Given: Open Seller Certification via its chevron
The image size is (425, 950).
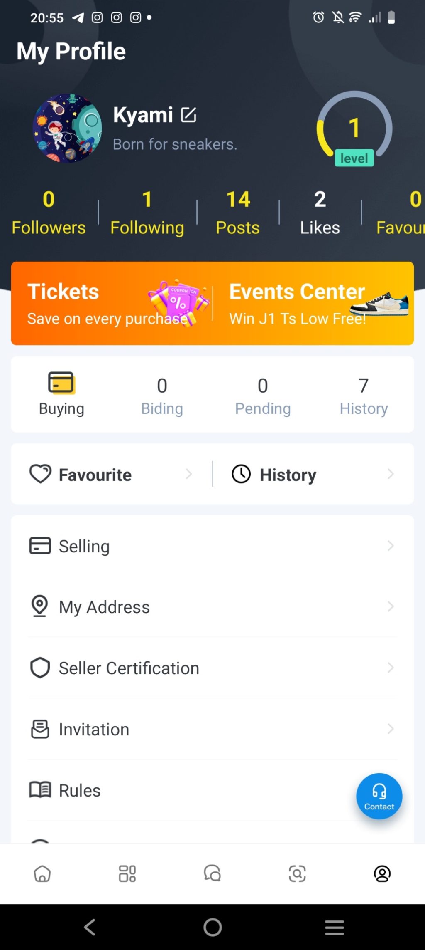Looking at the screenshot, I should pyautogui.click(x=390, y=668).
